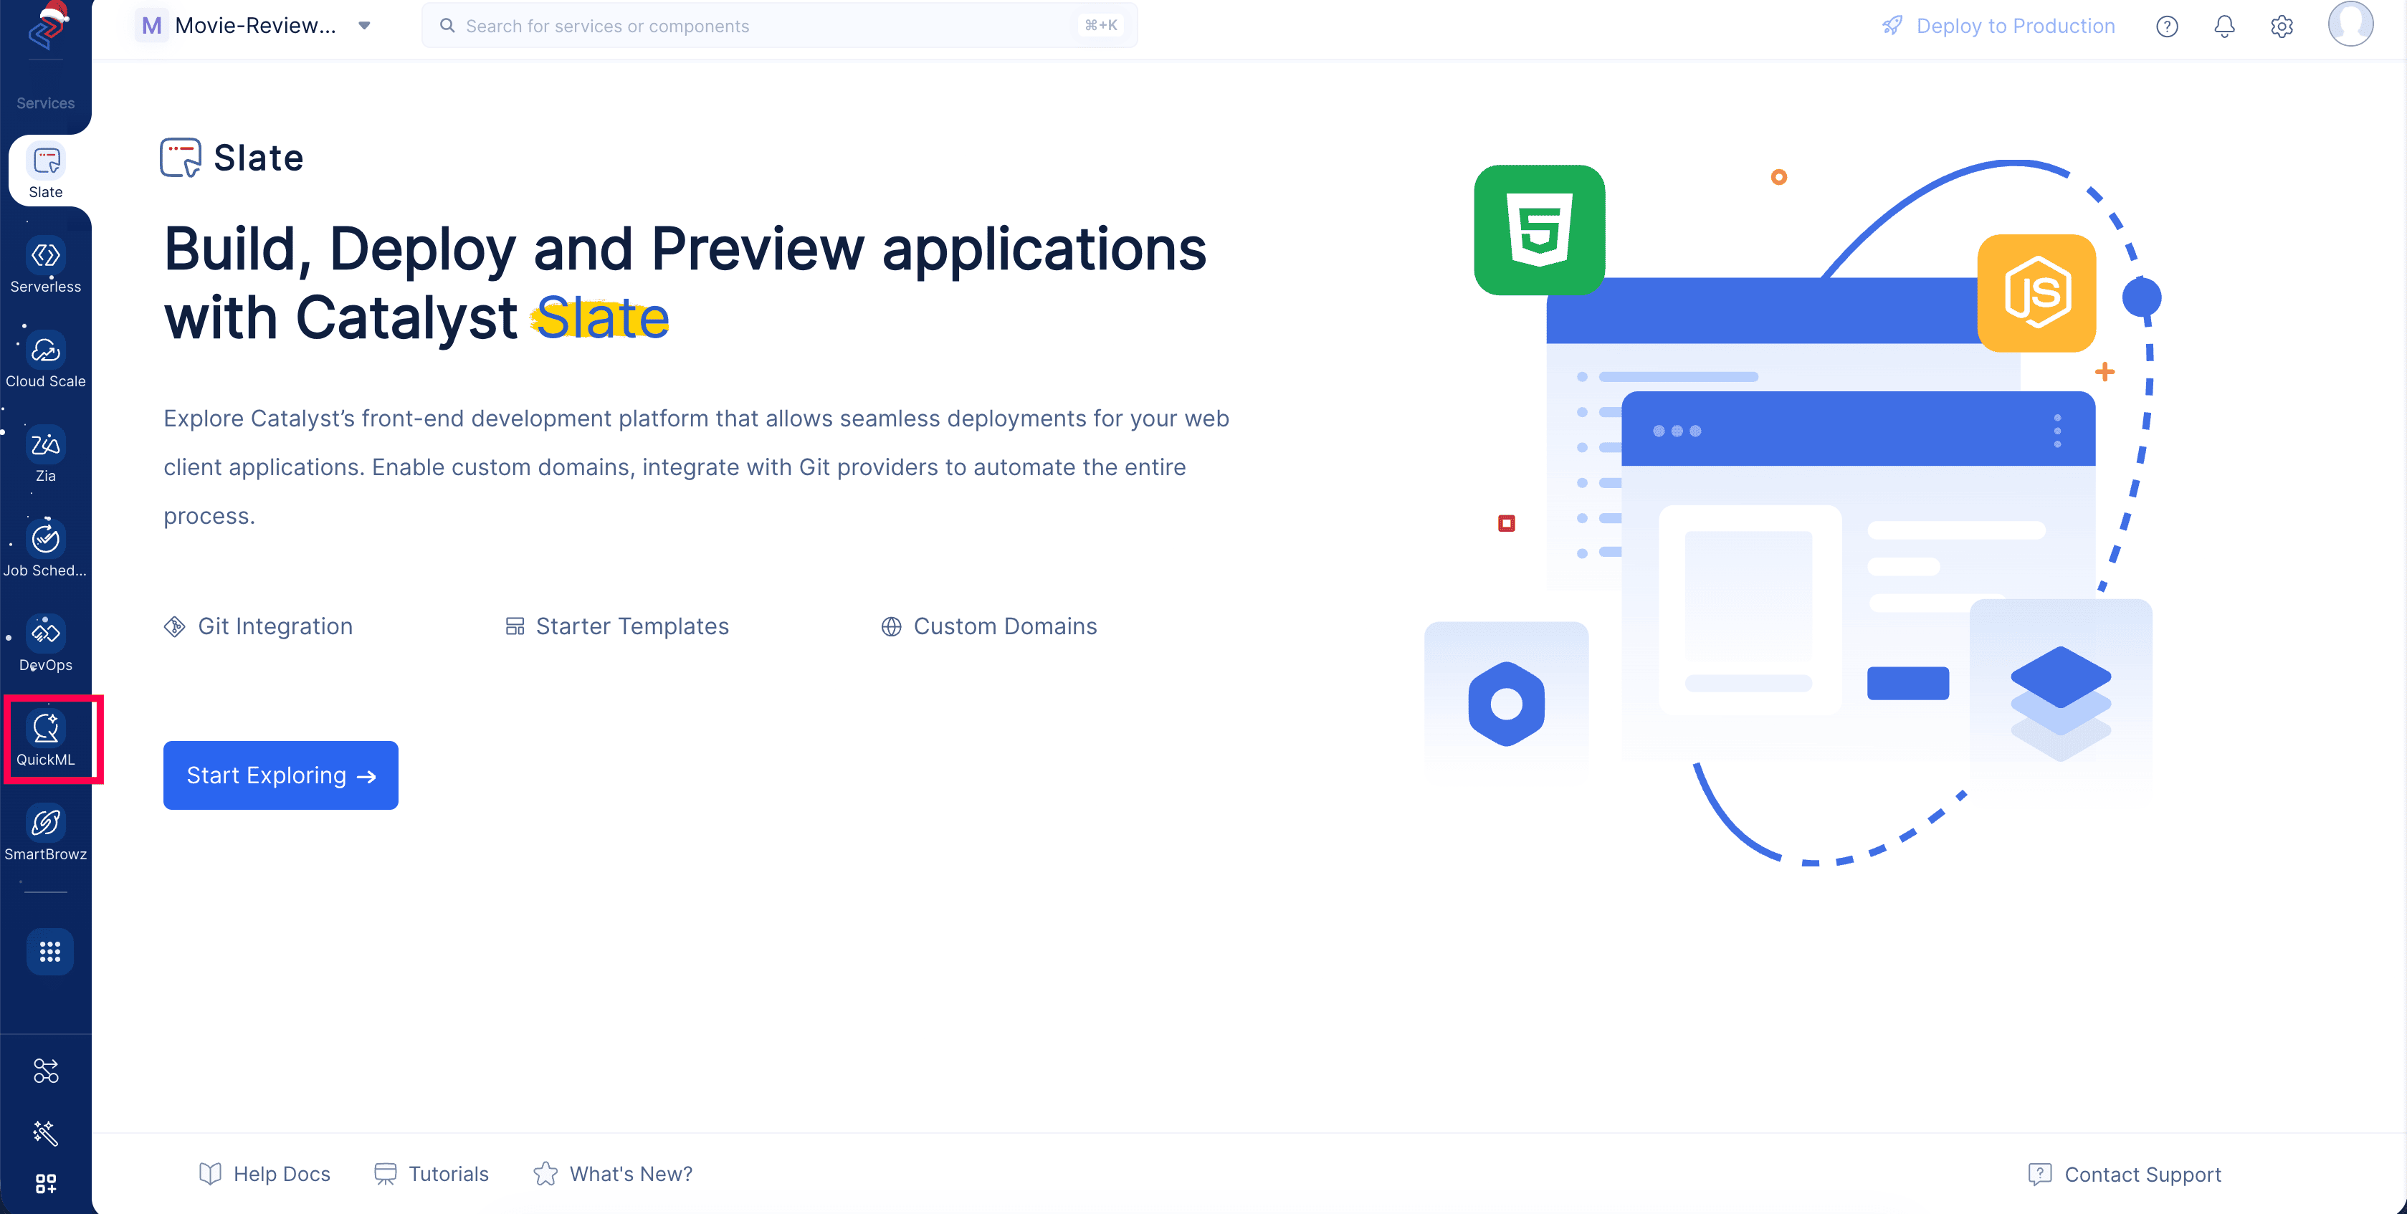
Task: Open the Job Scheduling service
Action: pos(46,550)
